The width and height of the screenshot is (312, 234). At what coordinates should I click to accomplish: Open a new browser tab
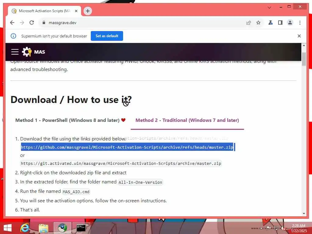tap(88, 11)
